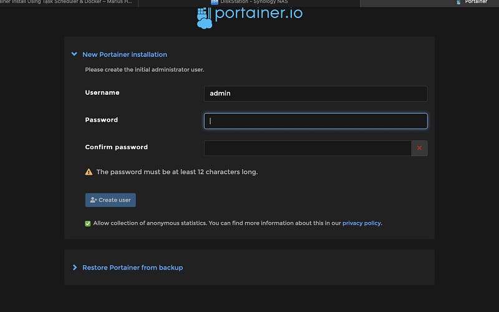Open the privacy policy link
Viewport: 499px width, 312px height.
(362, 223)
